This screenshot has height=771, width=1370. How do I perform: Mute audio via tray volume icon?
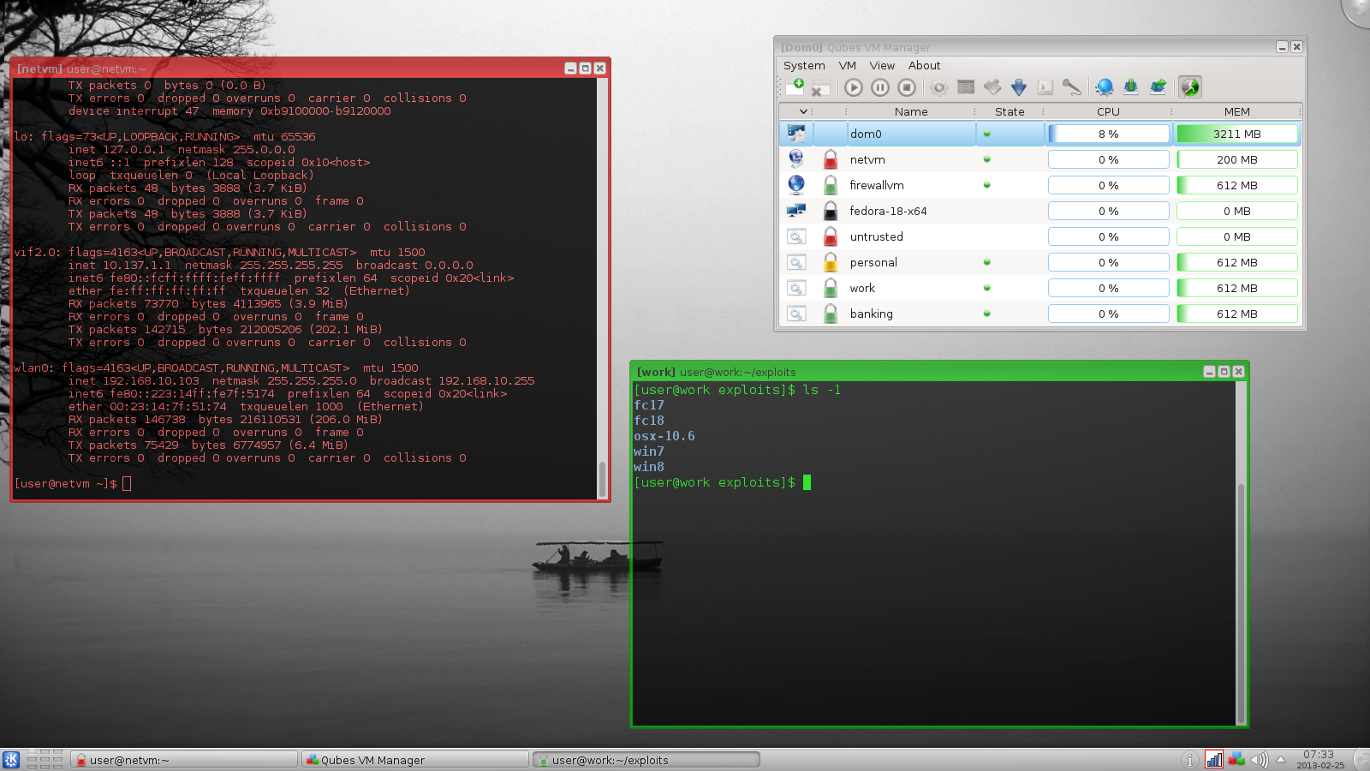pyautogui.click(x=1259, y=760)
